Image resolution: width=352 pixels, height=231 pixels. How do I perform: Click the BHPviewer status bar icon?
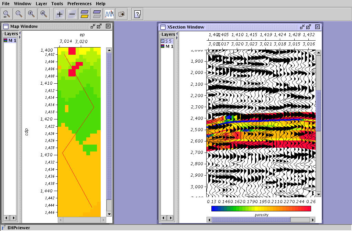coord(3,228)
